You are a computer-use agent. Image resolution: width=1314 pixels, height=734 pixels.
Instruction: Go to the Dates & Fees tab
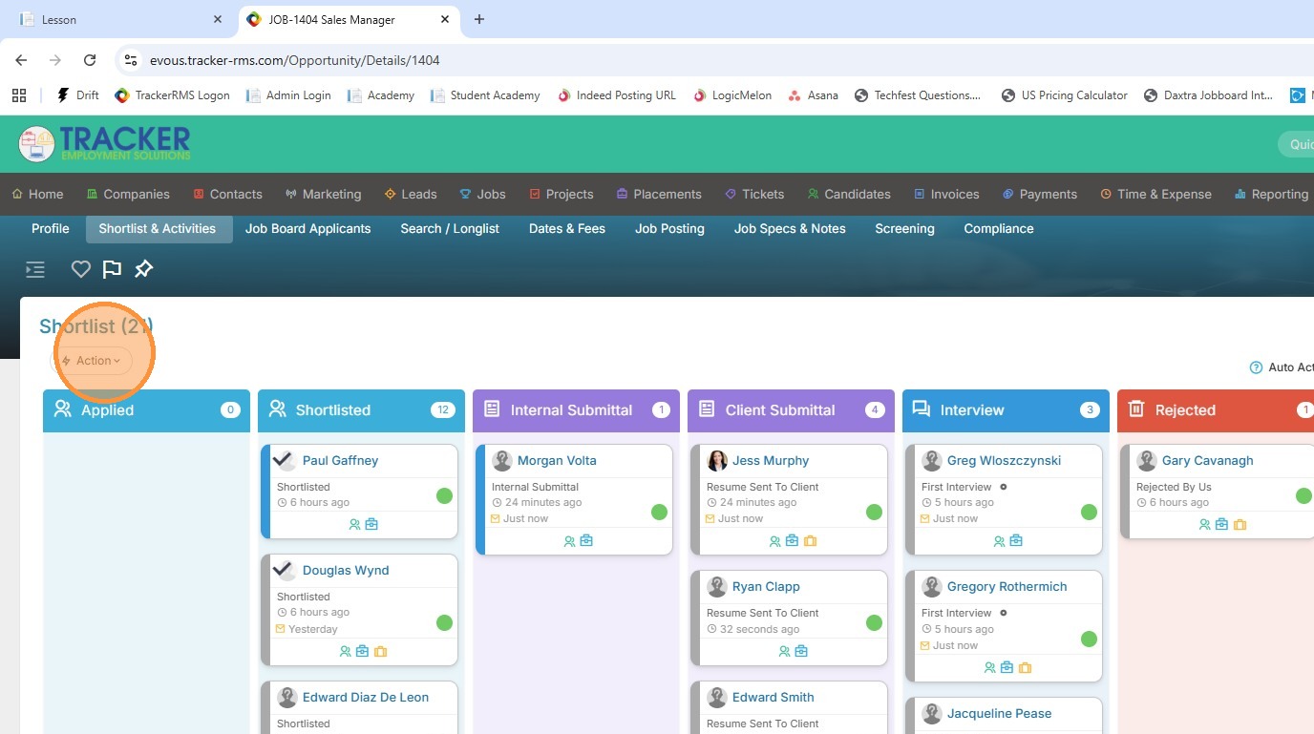point(567,229)
